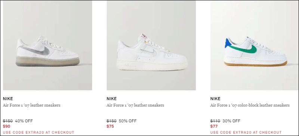Open Air Force 1 '07 color-block leather sneakers
The width and height of the screenshot is (299, 136).
[250, 105]
